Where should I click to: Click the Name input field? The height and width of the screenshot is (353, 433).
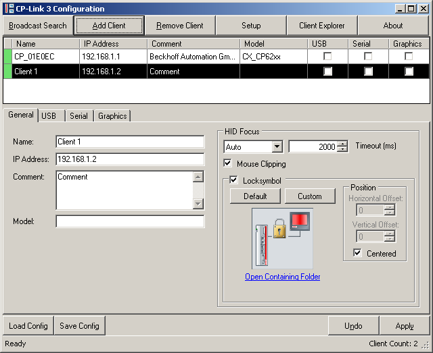[130, 142]
